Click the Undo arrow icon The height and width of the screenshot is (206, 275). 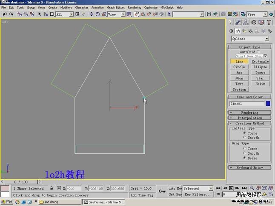[x=5, y=14]
